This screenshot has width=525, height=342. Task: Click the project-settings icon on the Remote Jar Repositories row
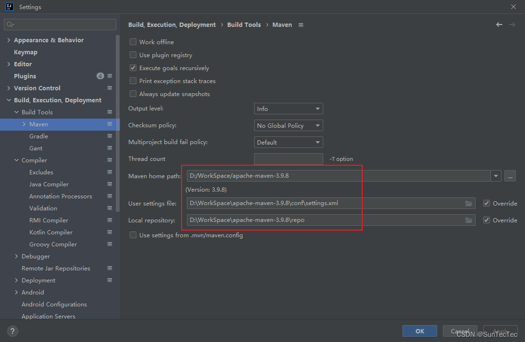110,269
